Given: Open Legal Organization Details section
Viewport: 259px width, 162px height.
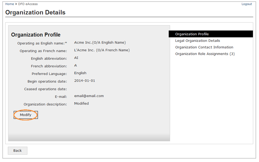Looking at the screenshot, I should [198, 41].
